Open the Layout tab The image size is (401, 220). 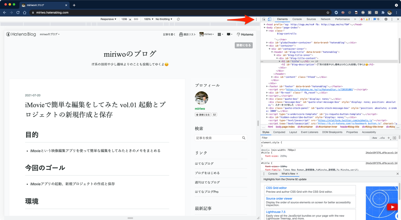pyautogui.click(x=293, y=132)
